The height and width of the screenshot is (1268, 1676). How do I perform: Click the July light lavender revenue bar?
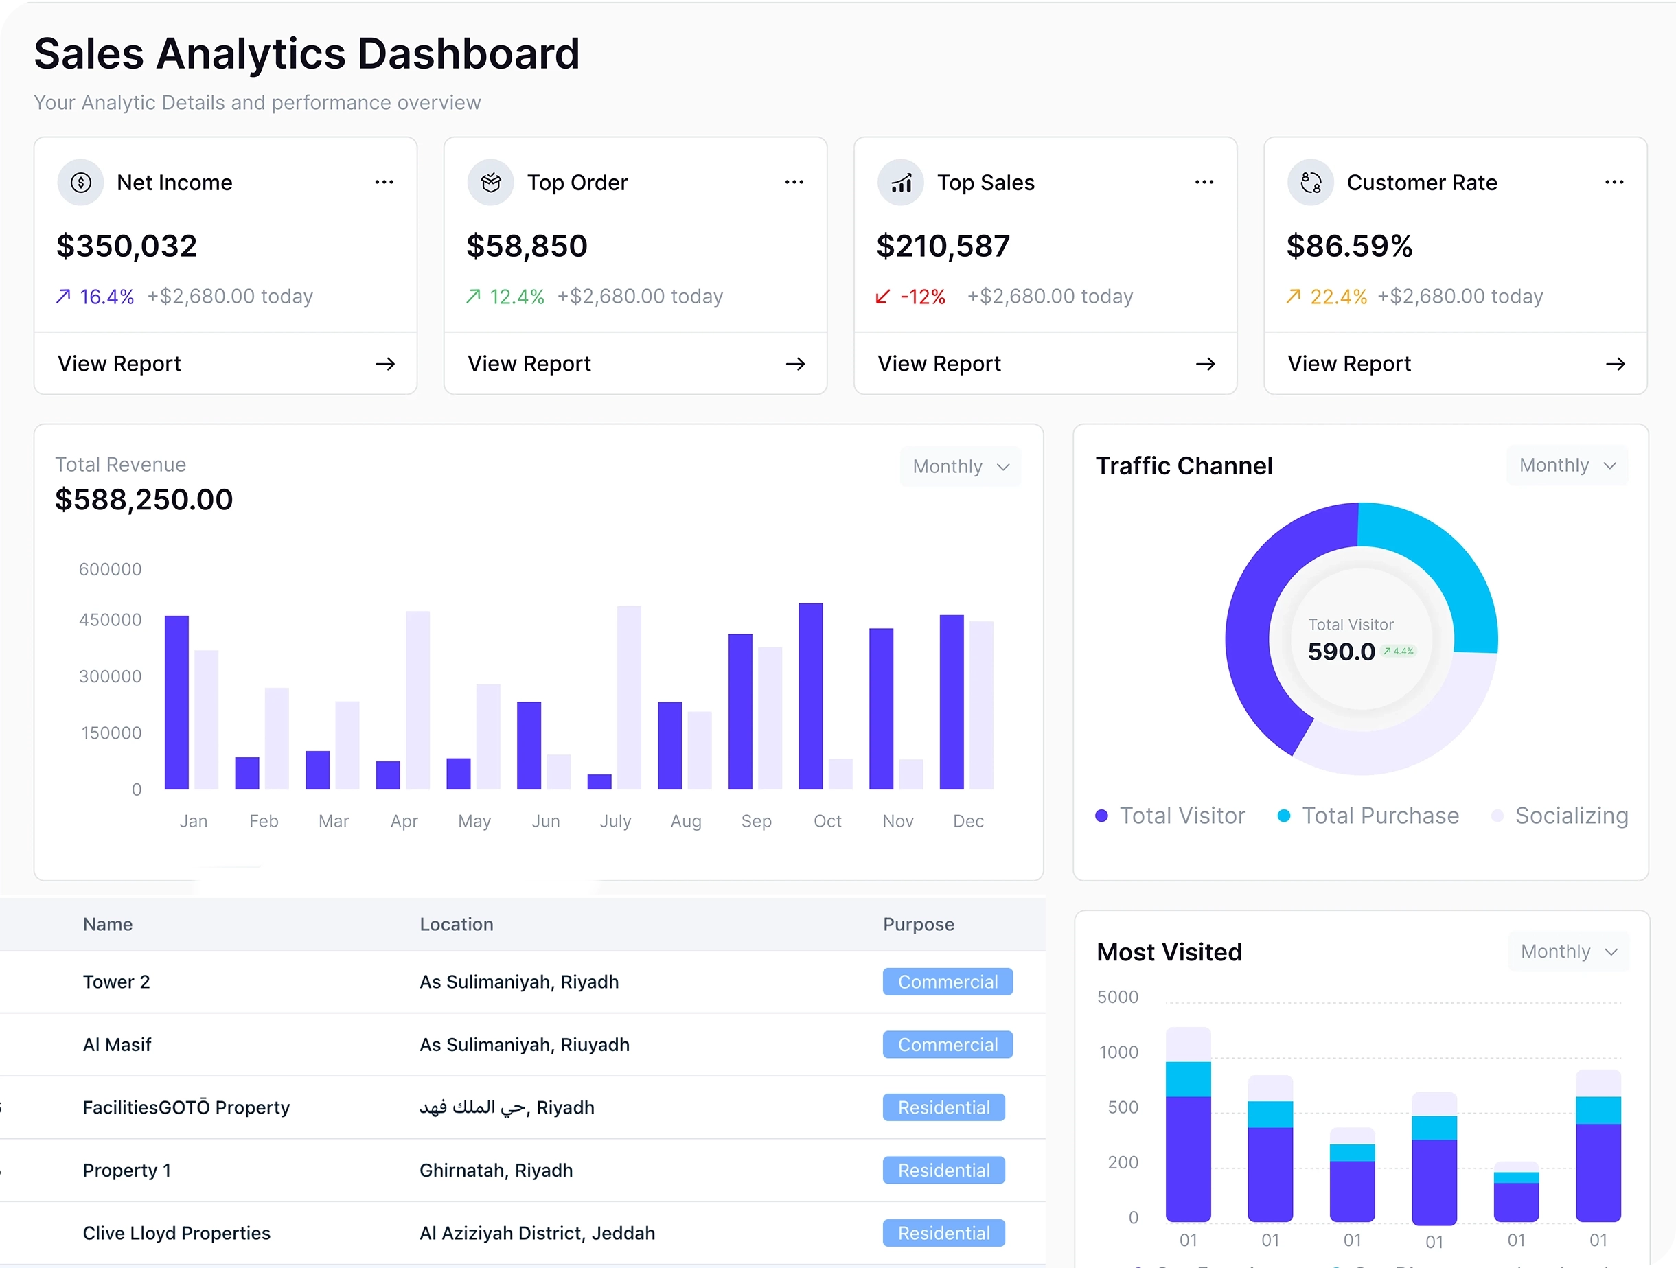point(629,698)
